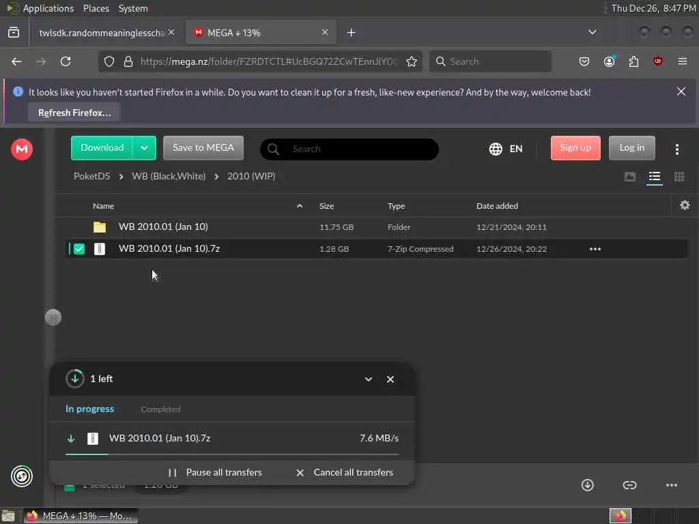Open Firefox account icon
Screen dimensions: 699x524
610,61
